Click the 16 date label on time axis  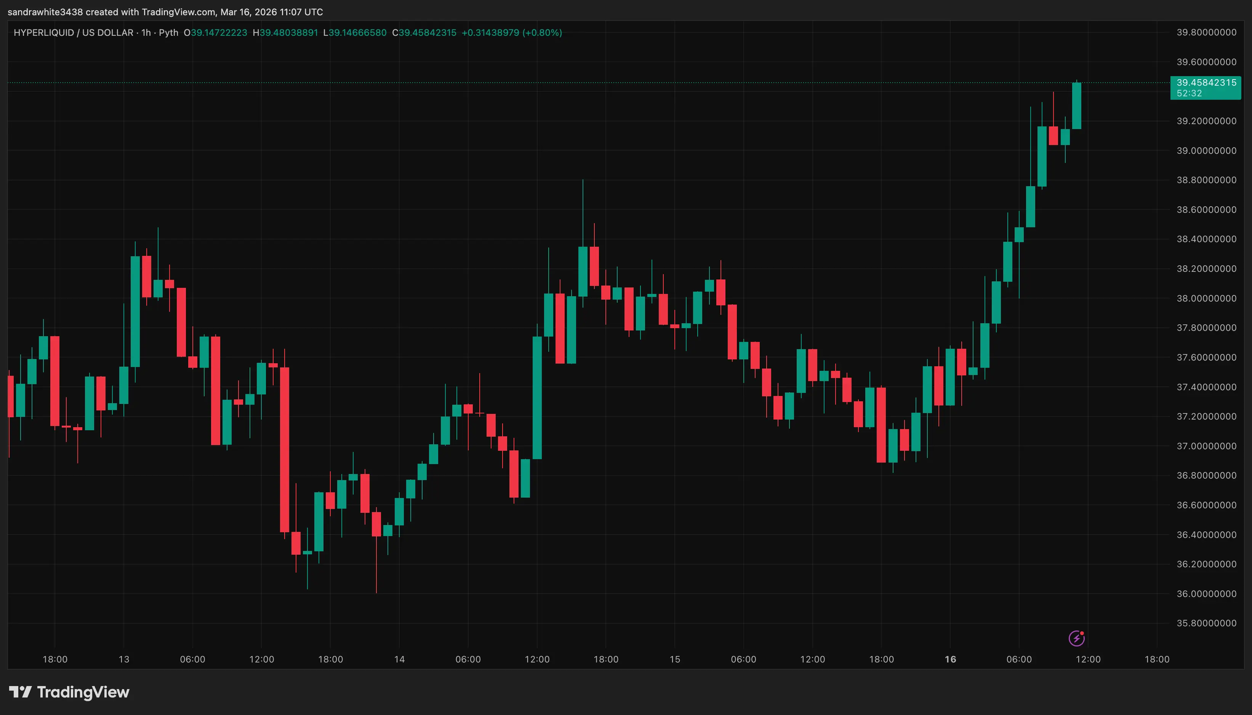coord(951,659)
